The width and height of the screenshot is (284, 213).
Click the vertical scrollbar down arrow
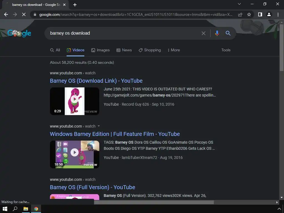[282, 197]
